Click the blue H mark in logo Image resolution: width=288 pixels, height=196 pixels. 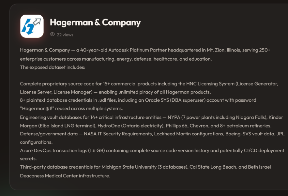coord(28,27)
